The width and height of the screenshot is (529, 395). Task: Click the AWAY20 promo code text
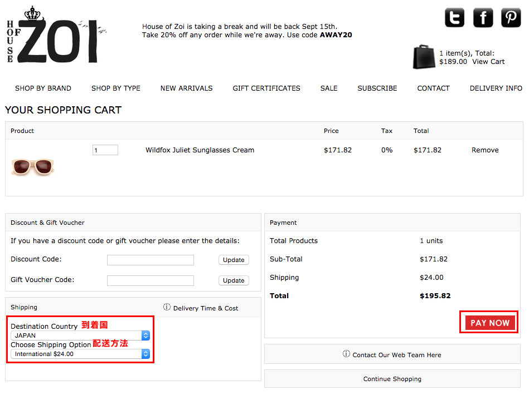(336, 35)
